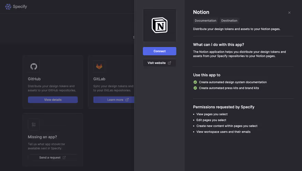This screenshot has height=171, width=302.
Task: Connect the Notion application
Action: [159, 51]
